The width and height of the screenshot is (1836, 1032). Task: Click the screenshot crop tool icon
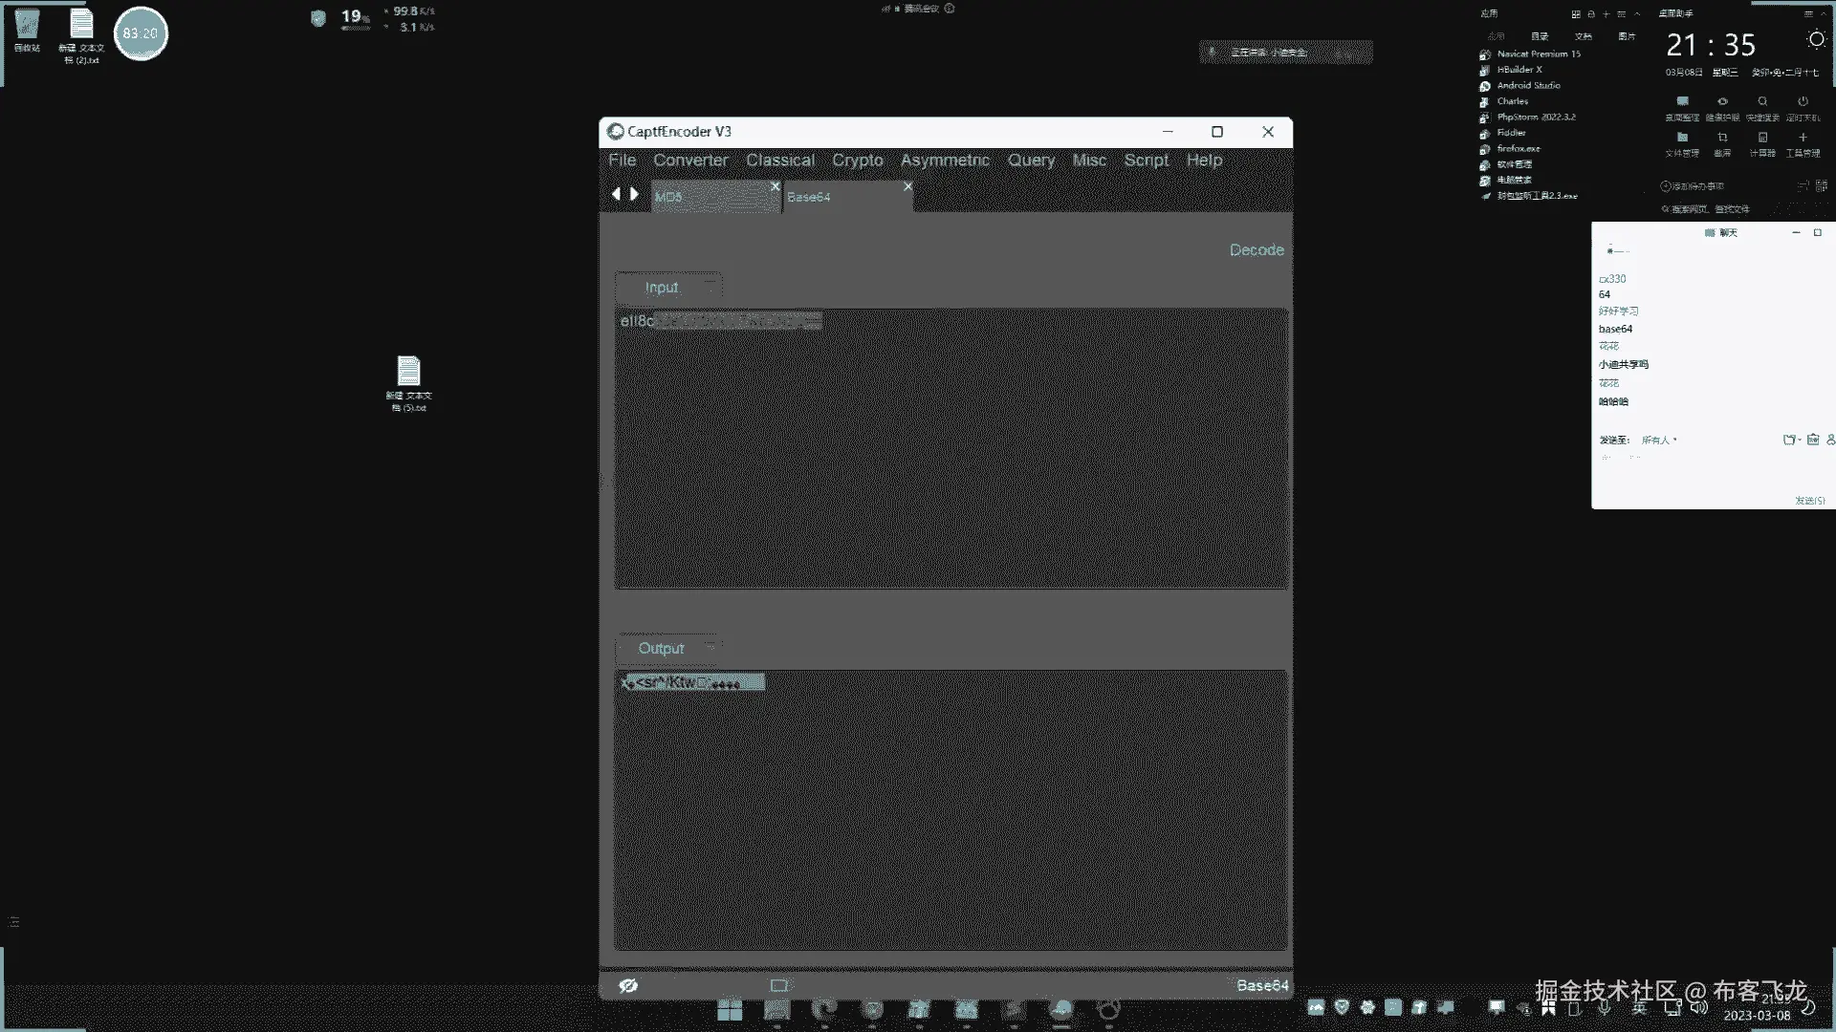[1722, 139]
